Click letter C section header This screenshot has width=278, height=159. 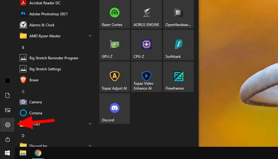(23, 91)
